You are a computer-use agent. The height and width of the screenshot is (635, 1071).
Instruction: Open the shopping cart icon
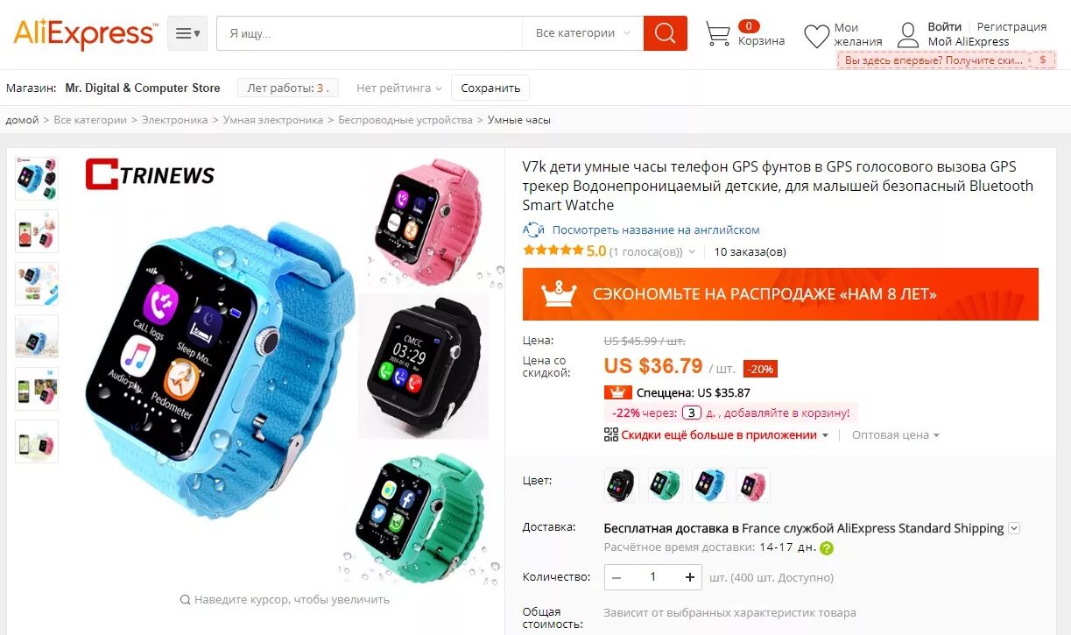click(x=718, y=34)
